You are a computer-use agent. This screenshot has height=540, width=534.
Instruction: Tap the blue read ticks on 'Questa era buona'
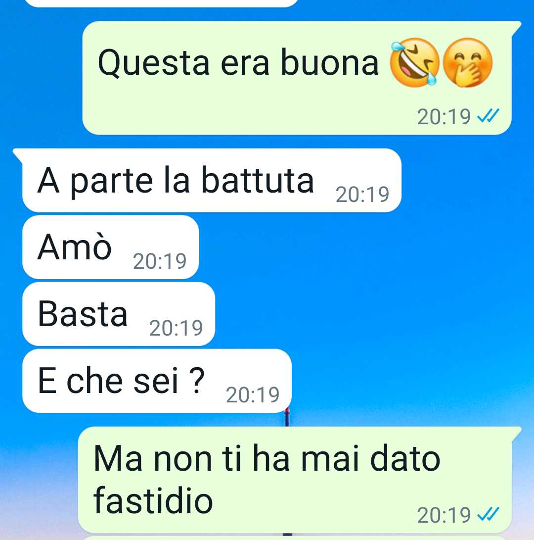coord(488,116)
